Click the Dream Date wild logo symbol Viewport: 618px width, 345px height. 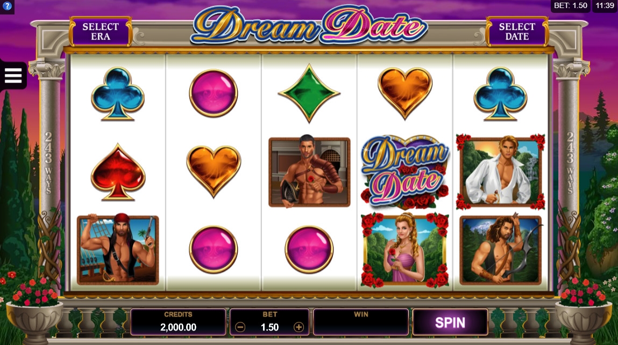point(405,172)
